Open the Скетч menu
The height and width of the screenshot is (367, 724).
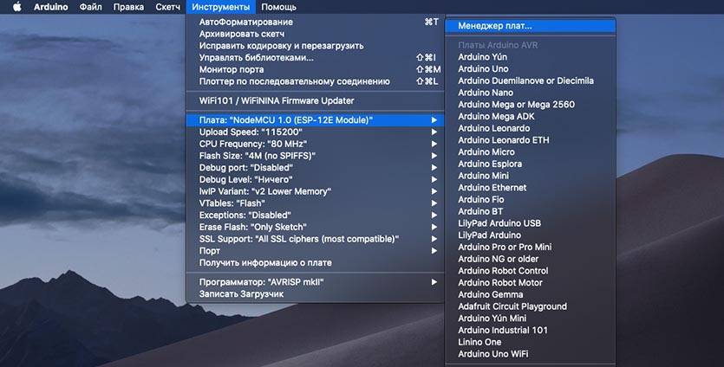(x=166, y=7)
